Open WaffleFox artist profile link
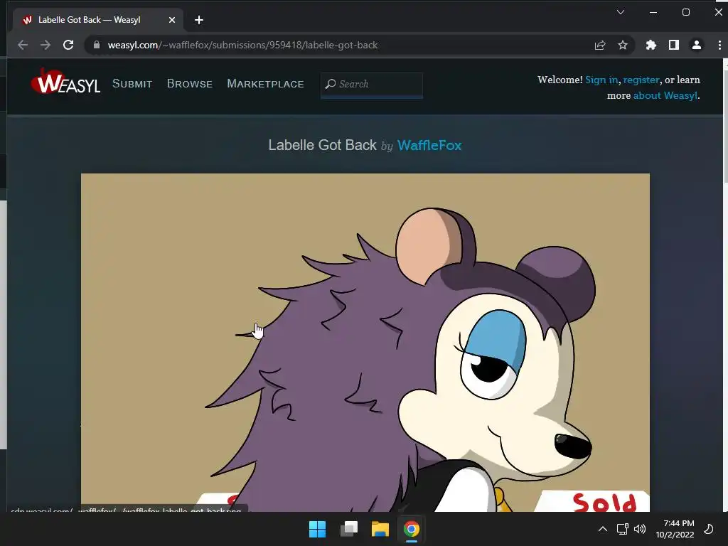 click(x=429, y=145)
